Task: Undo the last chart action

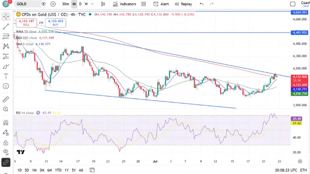Action: click(202, 4)
